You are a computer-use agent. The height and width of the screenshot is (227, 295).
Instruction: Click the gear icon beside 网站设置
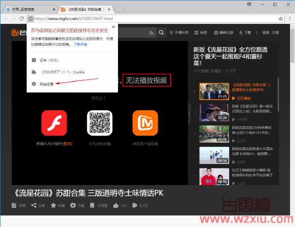click(34, 84)
